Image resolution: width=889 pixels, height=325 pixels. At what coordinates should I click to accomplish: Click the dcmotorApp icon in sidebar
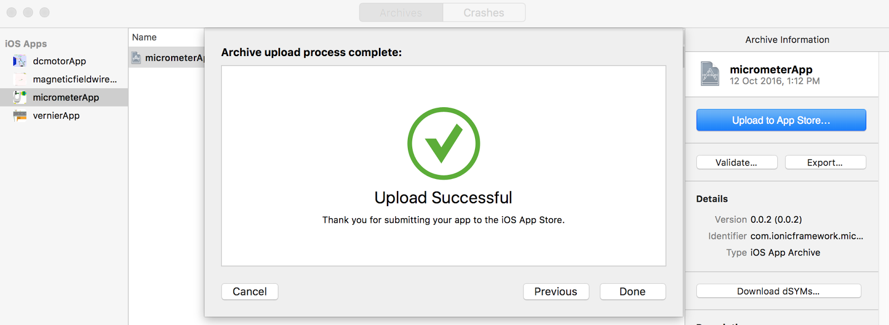coord(19,61)
